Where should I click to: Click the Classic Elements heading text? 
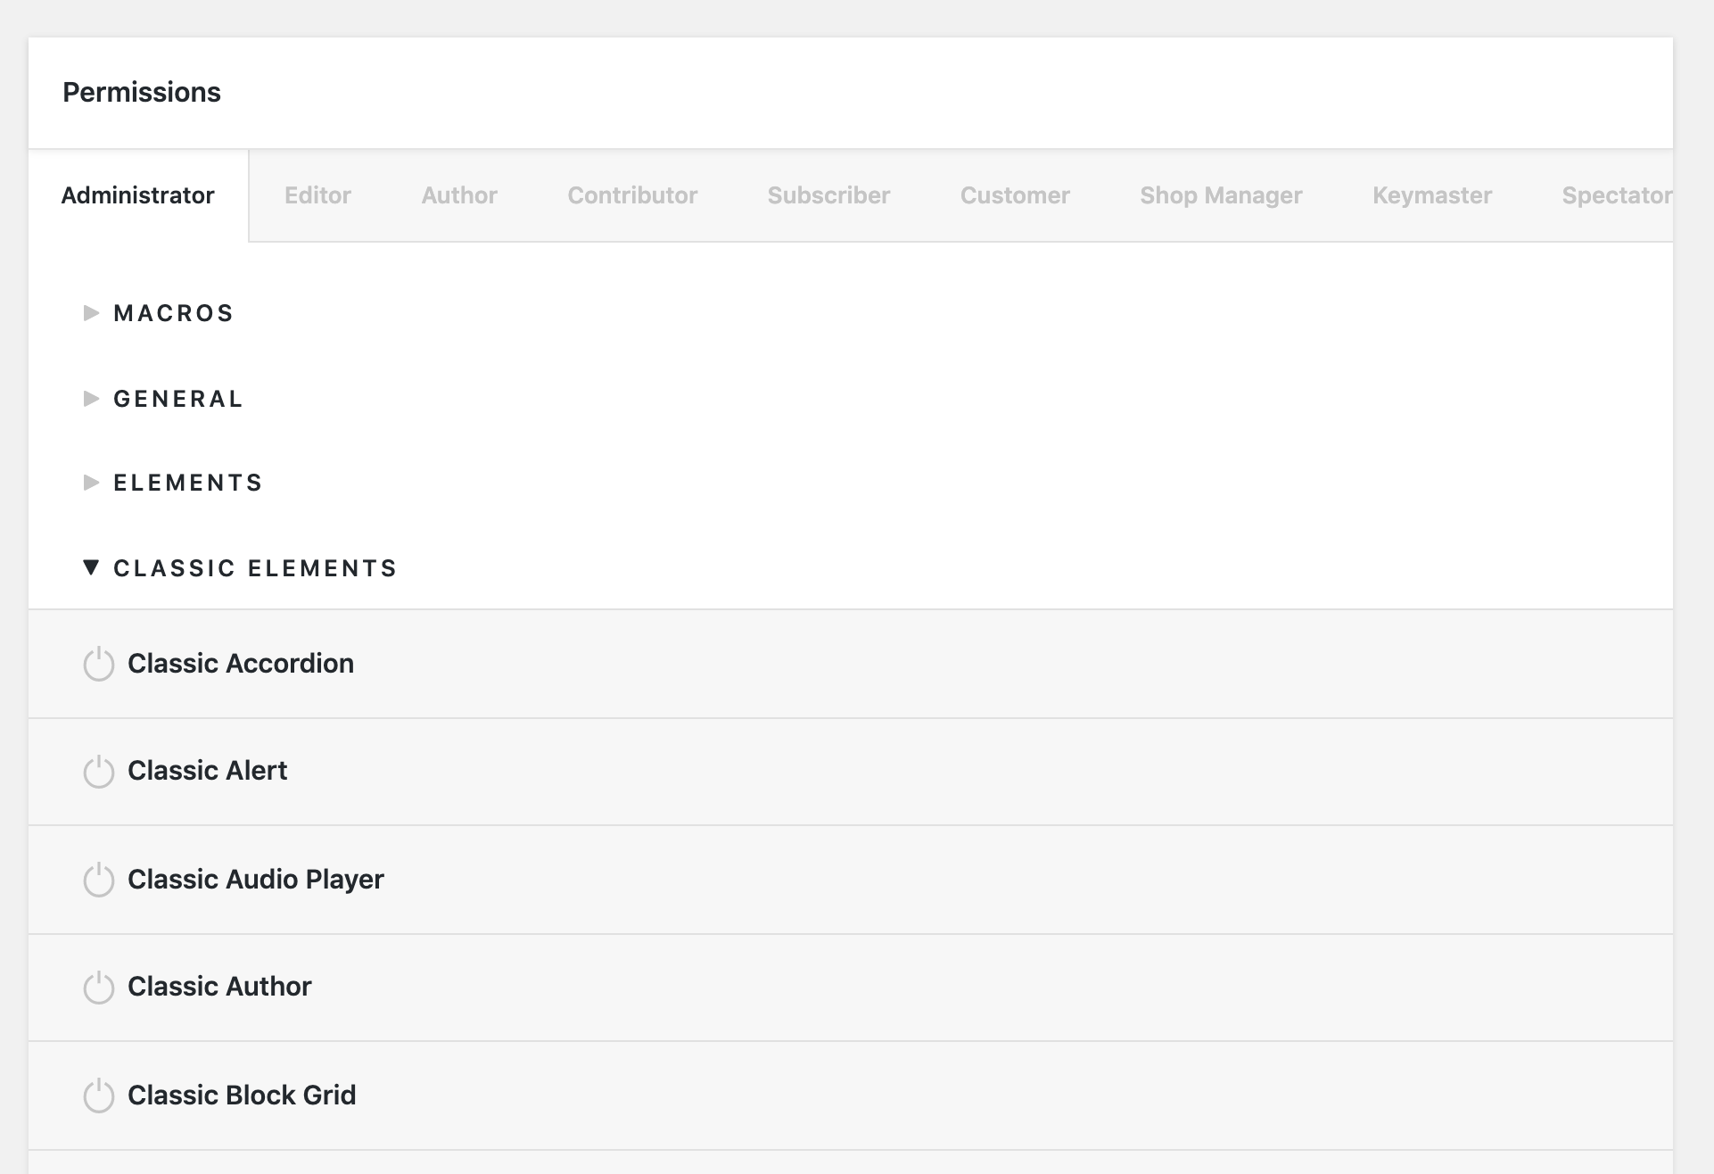pyautogui.click(x=255, y=568)
